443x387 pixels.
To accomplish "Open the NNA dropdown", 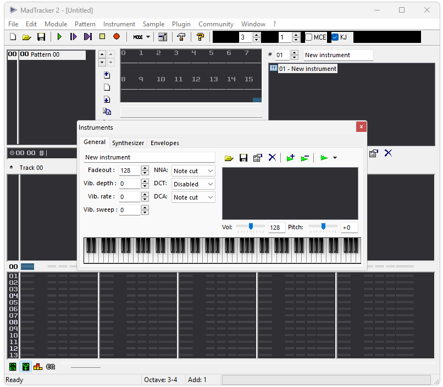I will [x=193, y=171].
